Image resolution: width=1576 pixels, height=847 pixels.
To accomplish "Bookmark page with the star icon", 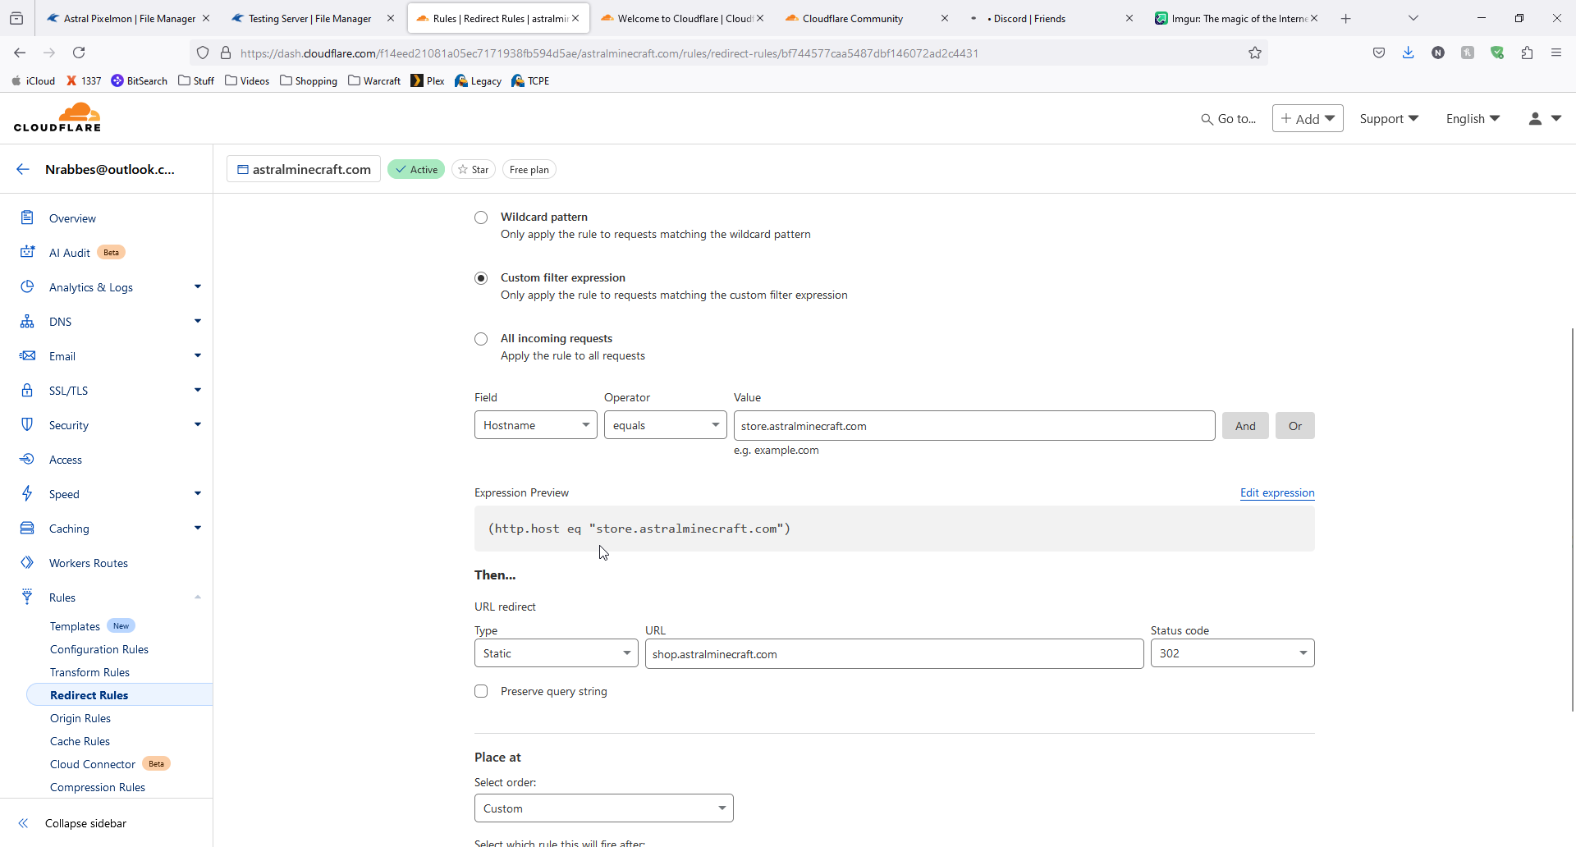I will point(1254,53).
